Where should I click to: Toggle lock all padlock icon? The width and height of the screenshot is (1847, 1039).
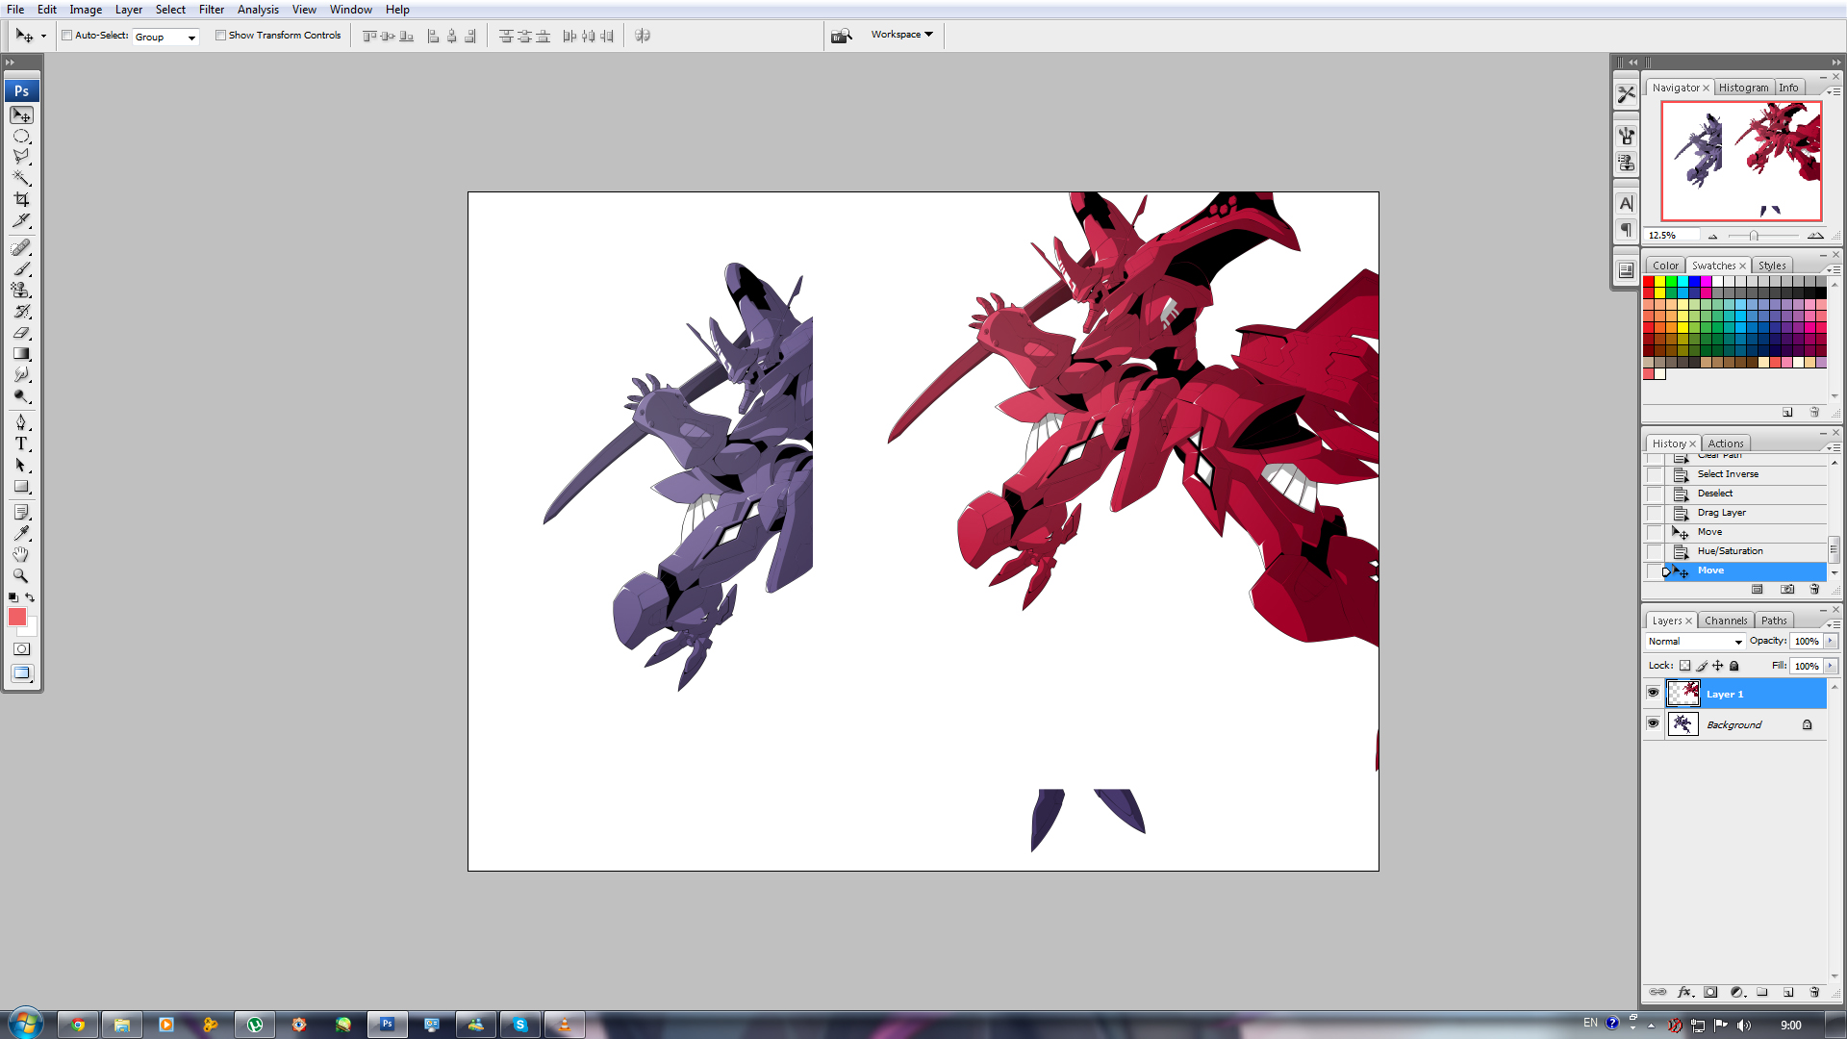point(1734,666)
